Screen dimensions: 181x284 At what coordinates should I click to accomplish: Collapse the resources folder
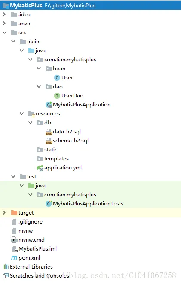(21, 114)
